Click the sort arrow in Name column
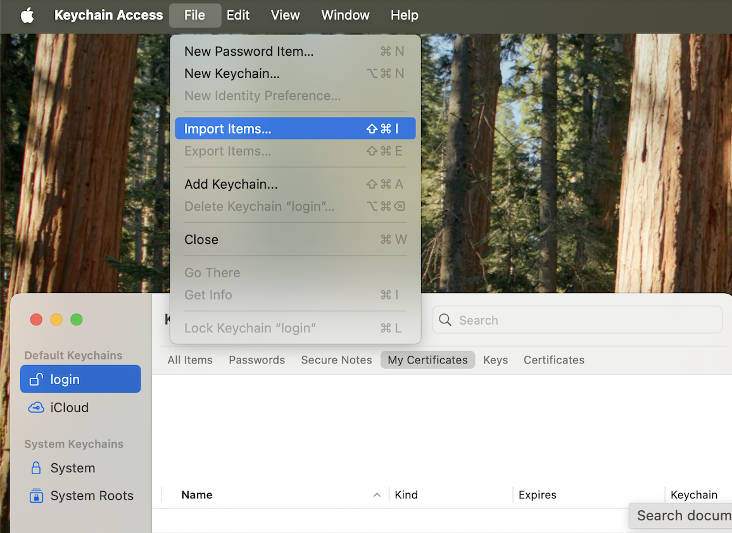 tap(377, 495)
